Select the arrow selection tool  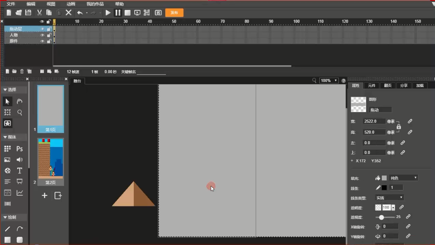click(8, 101)
